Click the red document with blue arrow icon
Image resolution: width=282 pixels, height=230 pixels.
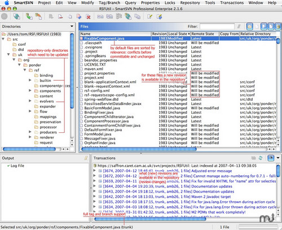79,16
